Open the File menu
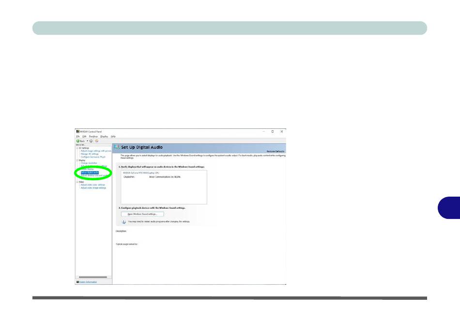The height and width of the screenshot is (324, 460). [78, 137]
